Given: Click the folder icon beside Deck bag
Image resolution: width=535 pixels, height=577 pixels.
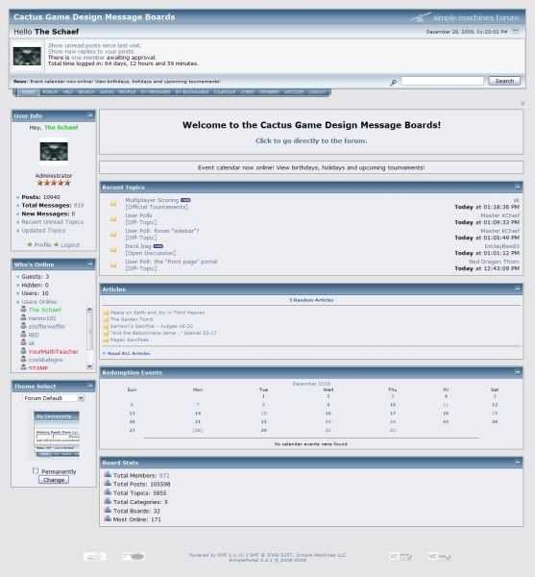Looking at the screenshot, I should [113, 249].
